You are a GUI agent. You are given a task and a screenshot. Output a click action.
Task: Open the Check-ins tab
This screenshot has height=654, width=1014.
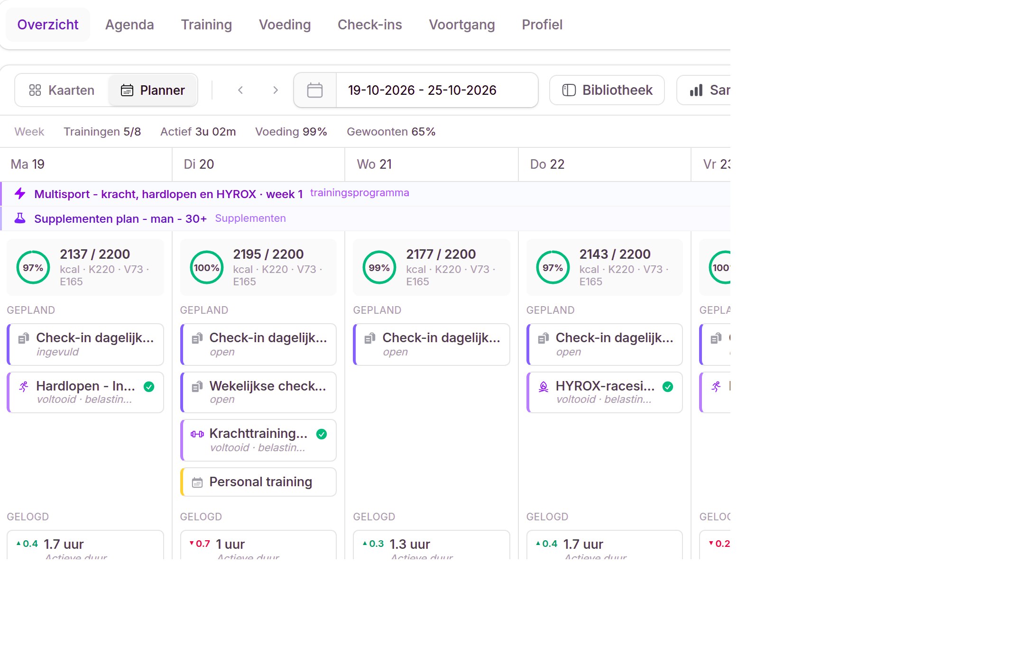pyautogui.click(x=369, y=25)
